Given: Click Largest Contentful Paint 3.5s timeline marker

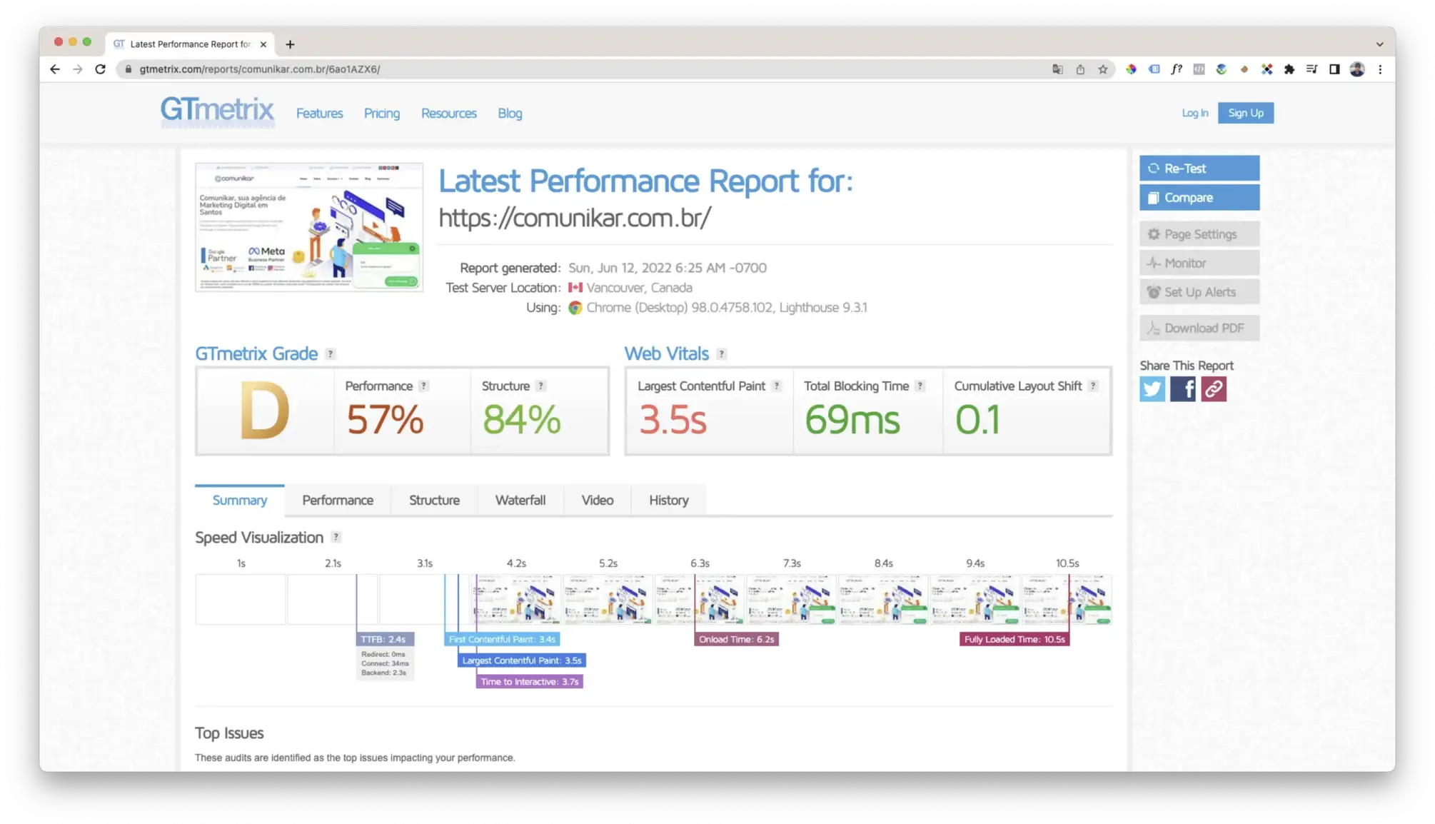Looking at the screenshot, I should click(521, 660).
